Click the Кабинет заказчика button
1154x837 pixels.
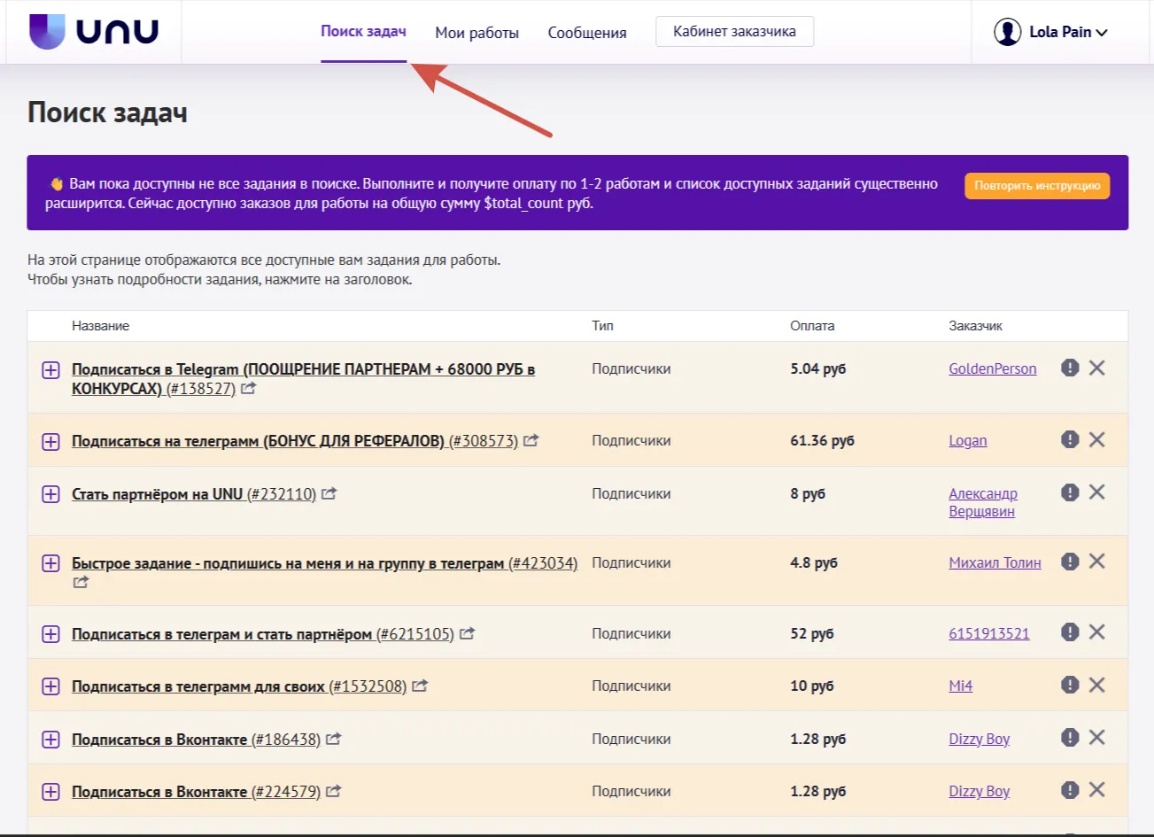pyautogui.click(x=734, y=32)
